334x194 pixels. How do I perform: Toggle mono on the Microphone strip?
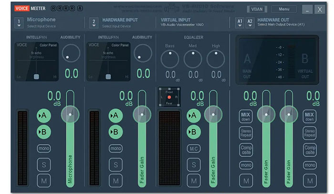pyautogui.click(x=44, y=149)
